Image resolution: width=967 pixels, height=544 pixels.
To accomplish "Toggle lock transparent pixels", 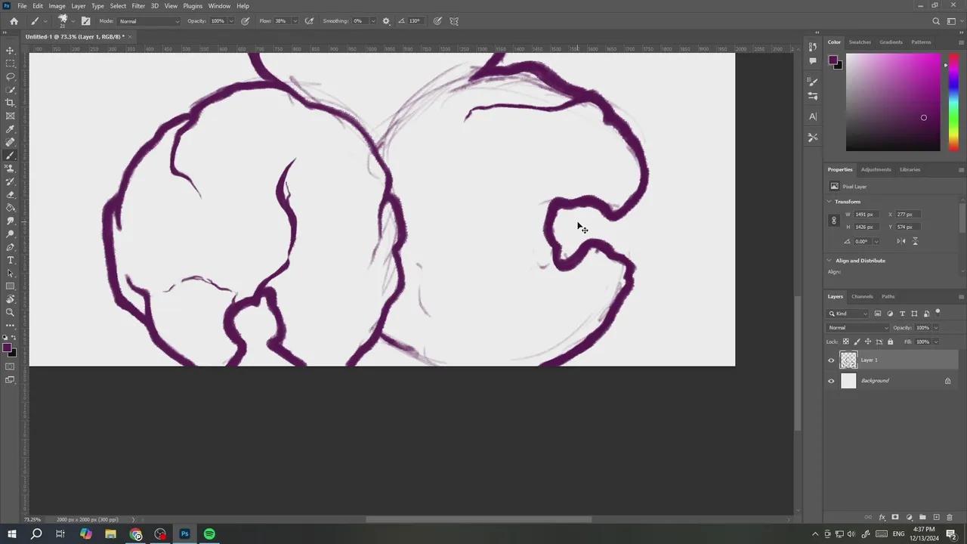I will pyautogui.click(x=846, y=342).
